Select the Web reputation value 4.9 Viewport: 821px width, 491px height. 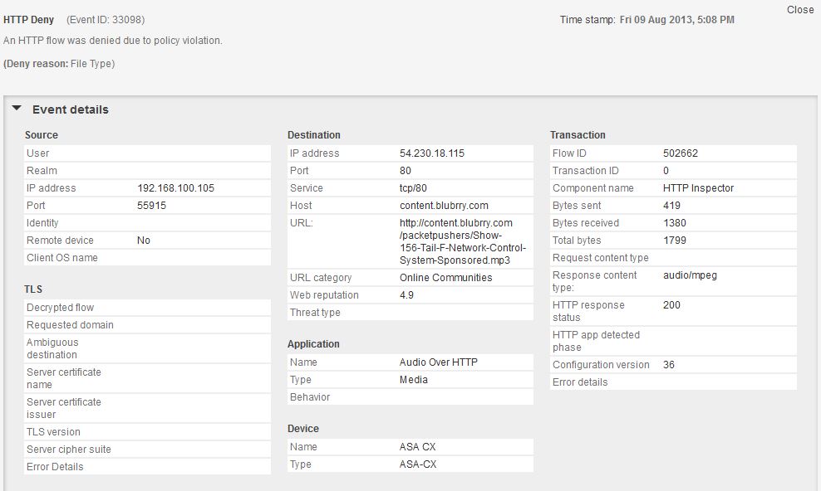click(406, 295)
